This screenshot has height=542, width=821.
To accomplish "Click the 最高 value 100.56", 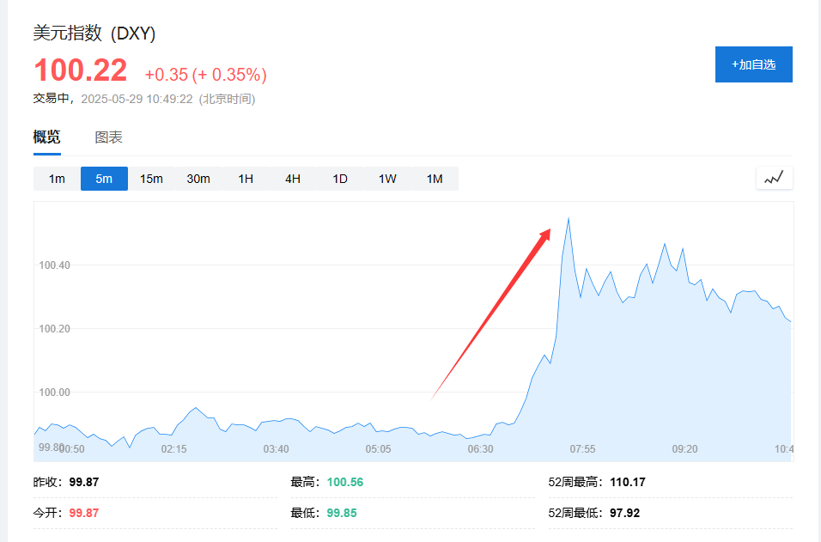I will tap(345, 482).
